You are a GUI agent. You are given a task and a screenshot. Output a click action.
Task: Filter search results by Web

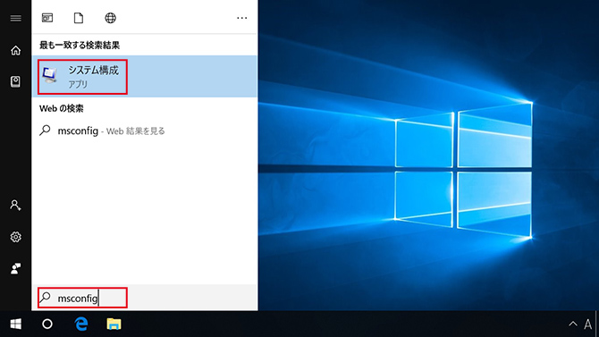pyautogui.click(x=110, y=18)
